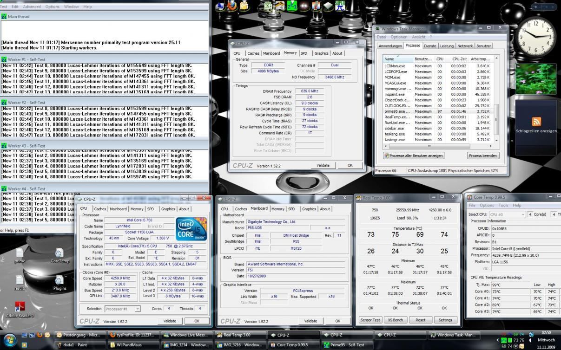Open the Processor #1 selection dropdown in CPU-Z
Image resolution: width=561 pixels, height=350 pixels.
tap(123, 309)
